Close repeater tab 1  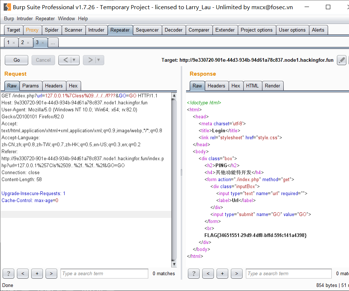[x=14, y=43]
